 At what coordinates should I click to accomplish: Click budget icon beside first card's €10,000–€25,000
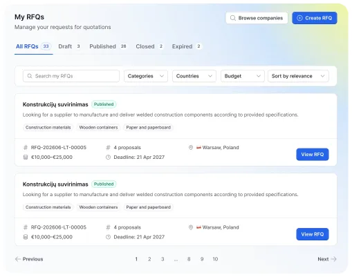(x=26, y=157)
